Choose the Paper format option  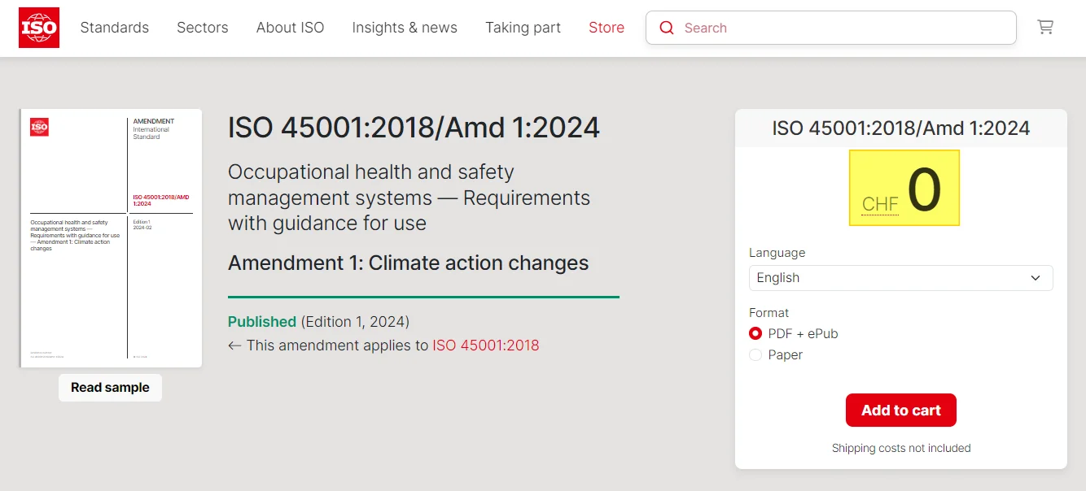tap(755, 354)
